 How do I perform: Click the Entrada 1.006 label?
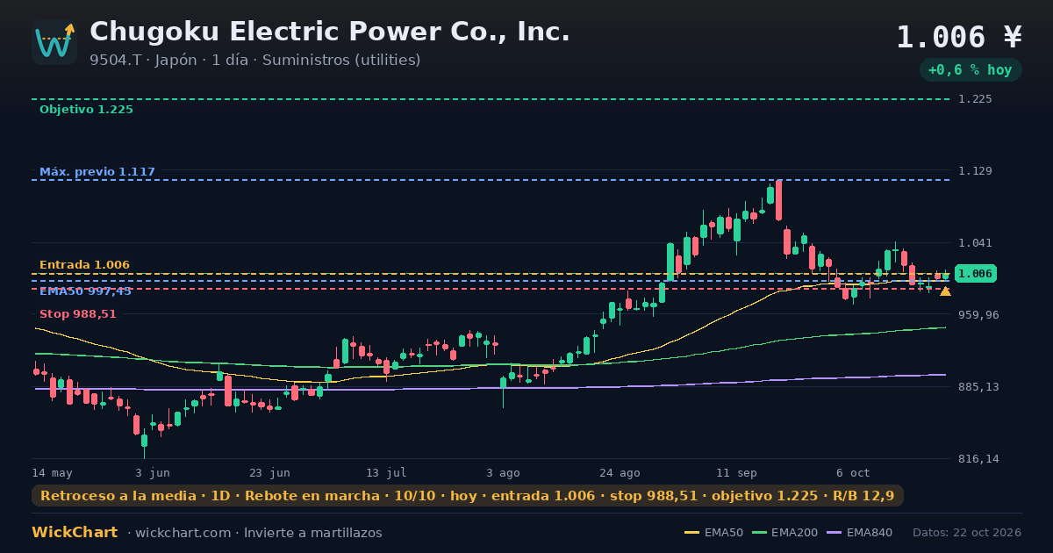point(84,265)
